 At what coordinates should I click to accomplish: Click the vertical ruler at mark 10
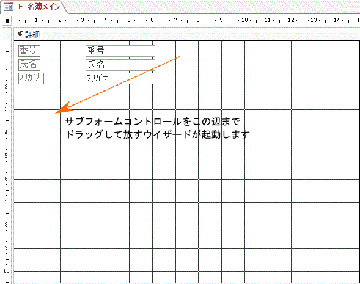(6, 271)
